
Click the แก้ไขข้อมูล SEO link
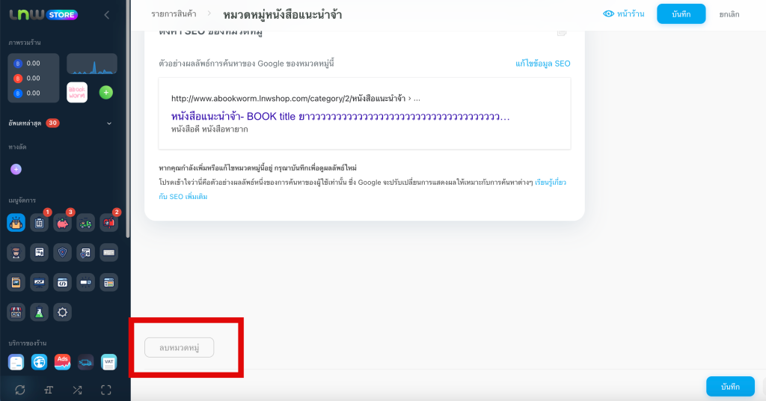pos(543,64)
